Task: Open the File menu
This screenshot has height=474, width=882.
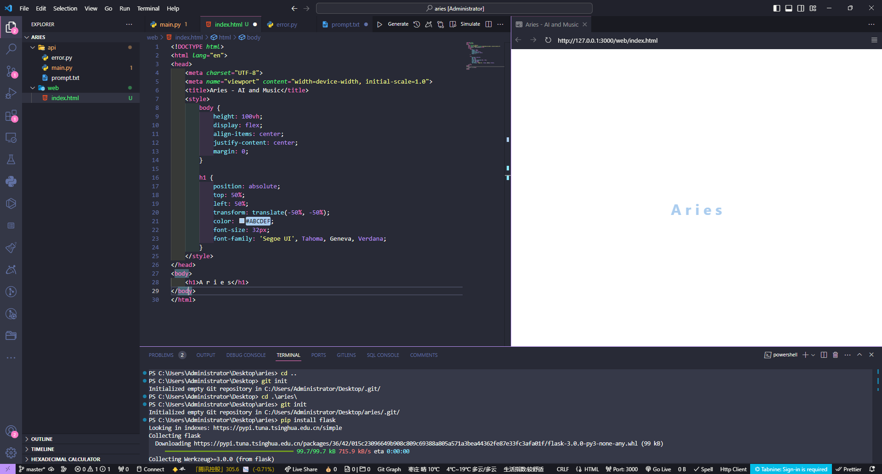Action: click(x=24, y=8)
